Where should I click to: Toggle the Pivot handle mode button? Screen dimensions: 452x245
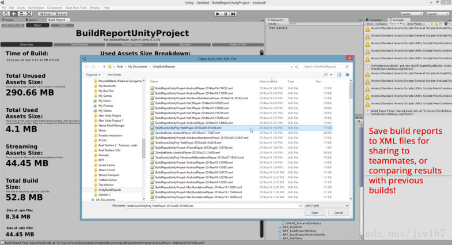pyautogui.click(x=45, y=14)
